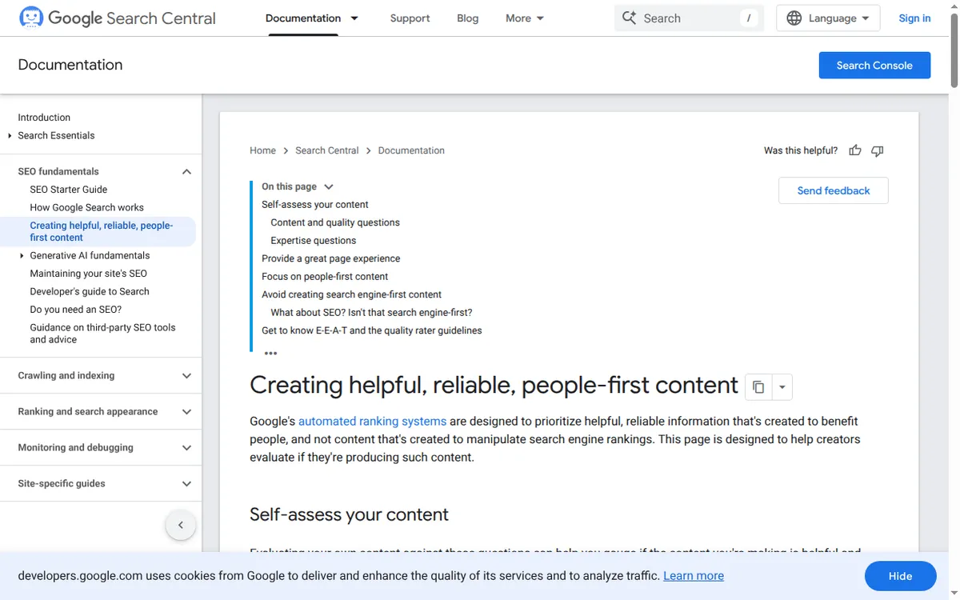Viewport: 960px width, 600px height.
Task: Collapse the side navigation with the arrow button
Action: pyautogui.click(x=181, y=525)
